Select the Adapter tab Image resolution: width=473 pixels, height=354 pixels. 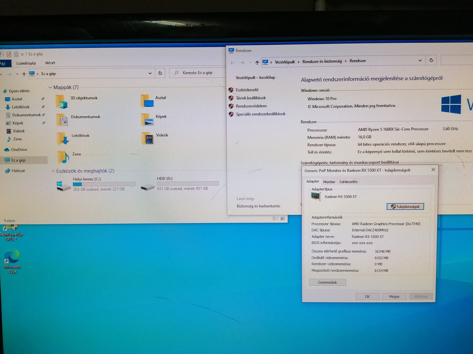[x=313, y=182]
